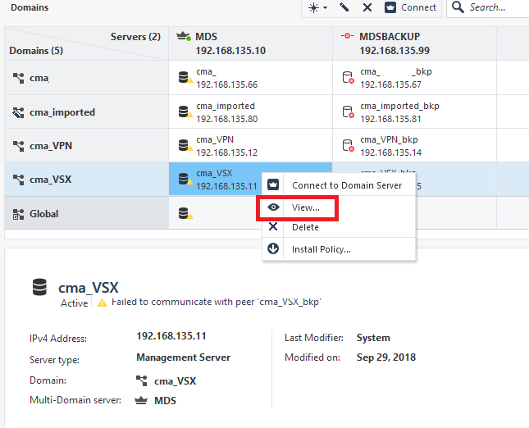Select the cma_VSX domain row
529x428 pixels.
click(x=86, y=179)
